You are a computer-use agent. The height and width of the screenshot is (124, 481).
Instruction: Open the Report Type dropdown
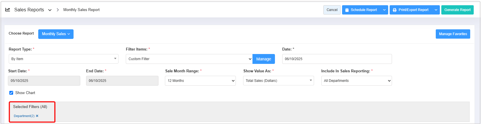[x=63, y=59]
